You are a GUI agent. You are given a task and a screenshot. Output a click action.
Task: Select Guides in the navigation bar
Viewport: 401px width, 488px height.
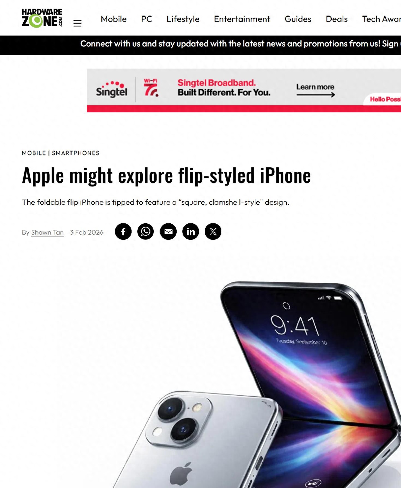tap(298, 19)
